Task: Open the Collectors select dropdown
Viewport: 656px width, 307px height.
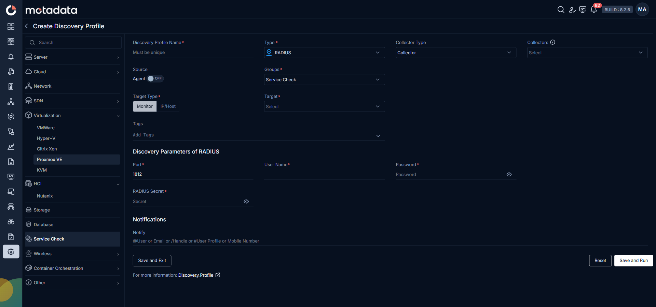Action: pyautogui.click(x=587, y=53)
